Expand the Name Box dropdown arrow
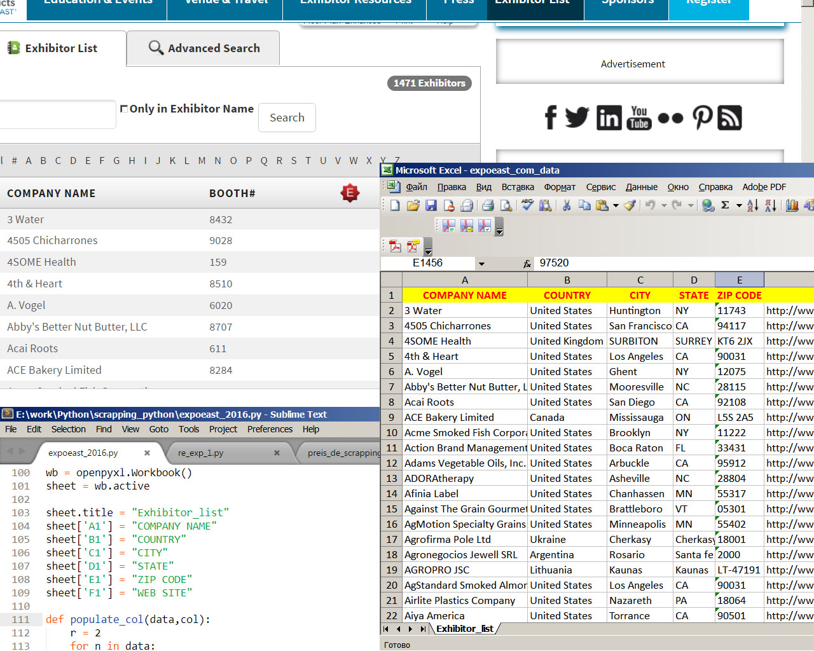Screen dimensions: 814x651 point(481,263)
